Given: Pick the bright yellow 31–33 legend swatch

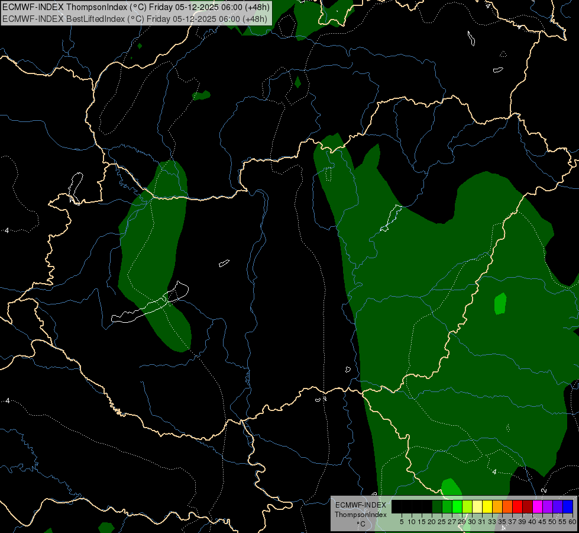Looking at the screenshot, I should tap(487, 506).
